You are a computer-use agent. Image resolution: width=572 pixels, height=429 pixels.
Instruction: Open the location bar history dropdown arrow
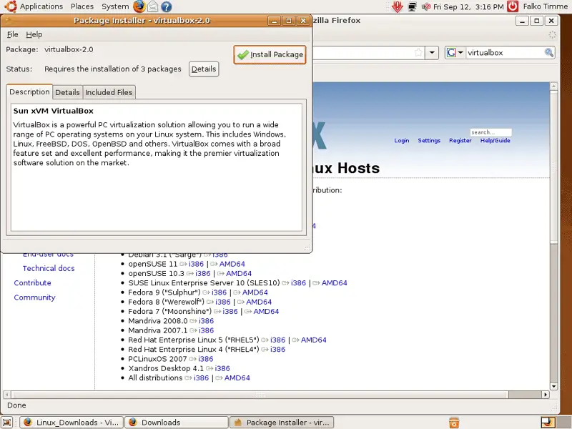pos(432,52)
